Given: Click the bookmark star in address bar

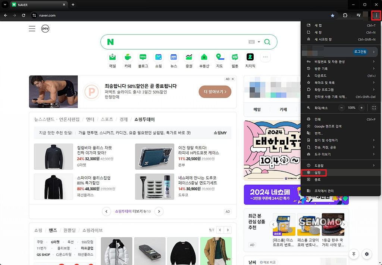Looking at the screenshot, I should pyautogui.click(x=332, y=15).
